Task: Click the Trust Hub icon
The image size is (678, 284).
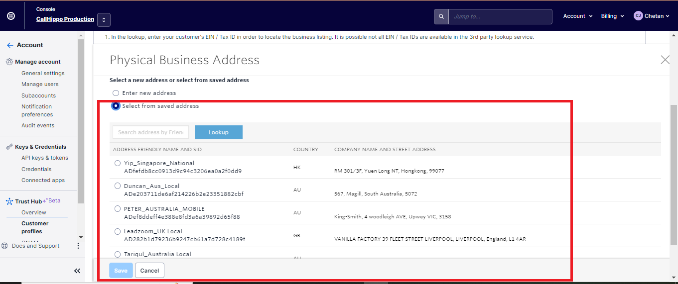Action: click(9, 201)
